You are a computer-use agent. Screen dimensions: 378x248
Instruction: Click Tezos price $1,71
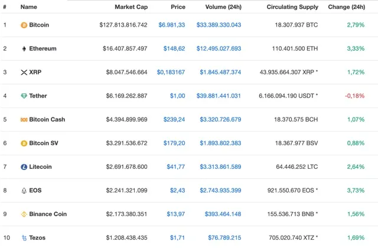click(x=177, y=237)
